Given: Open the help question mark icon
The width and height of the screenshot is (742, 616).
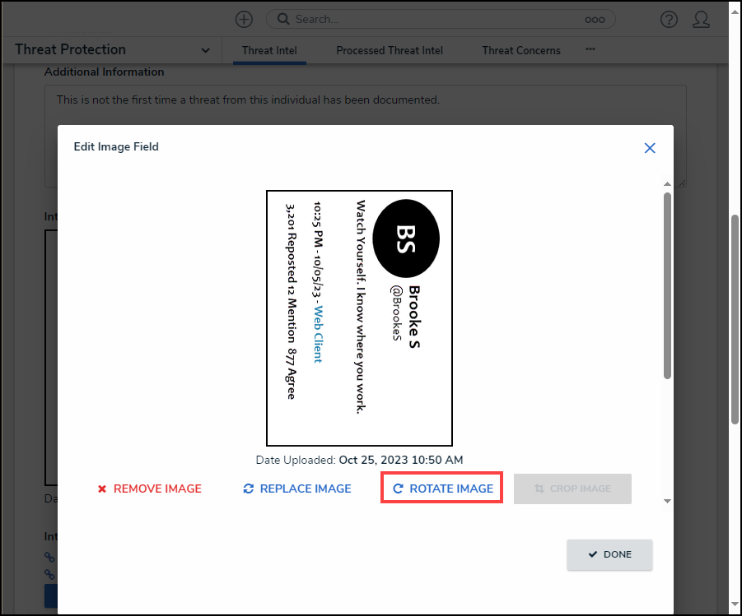Looking at the screenshot, I should pos(669,20).
